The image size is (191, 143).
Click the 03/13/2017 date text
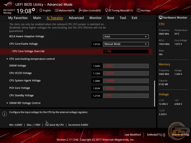[9, 10]
